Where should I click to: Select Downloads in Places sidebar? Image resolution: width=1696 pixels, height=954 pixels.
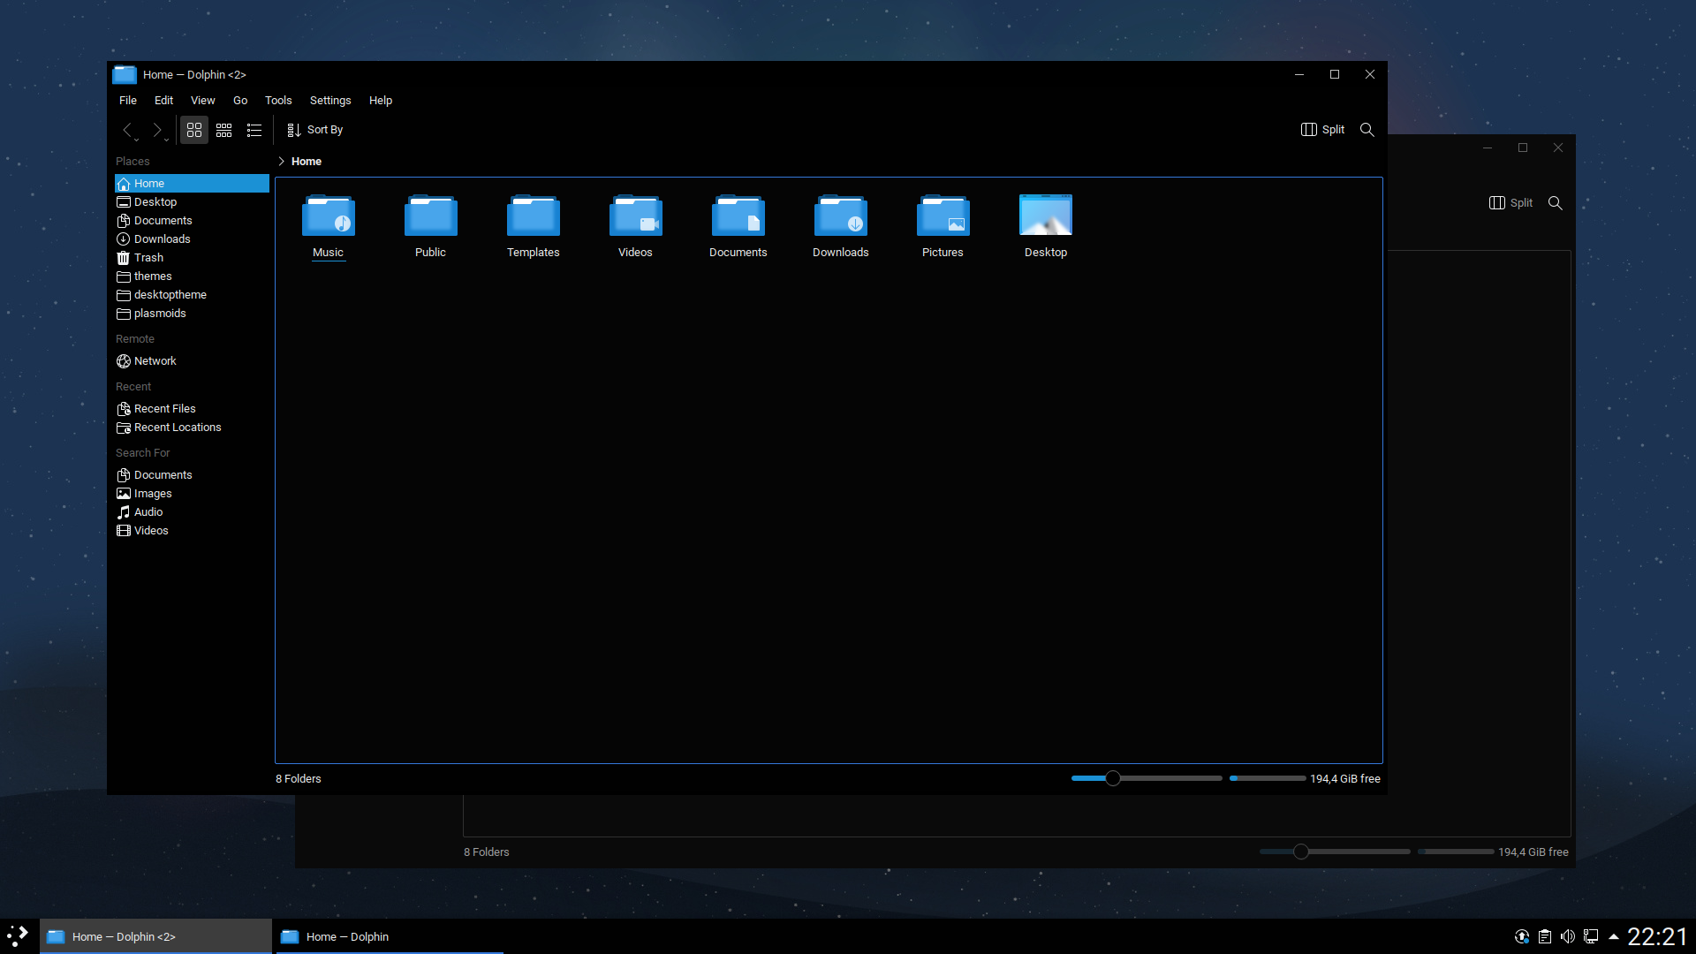pos(192,239)
